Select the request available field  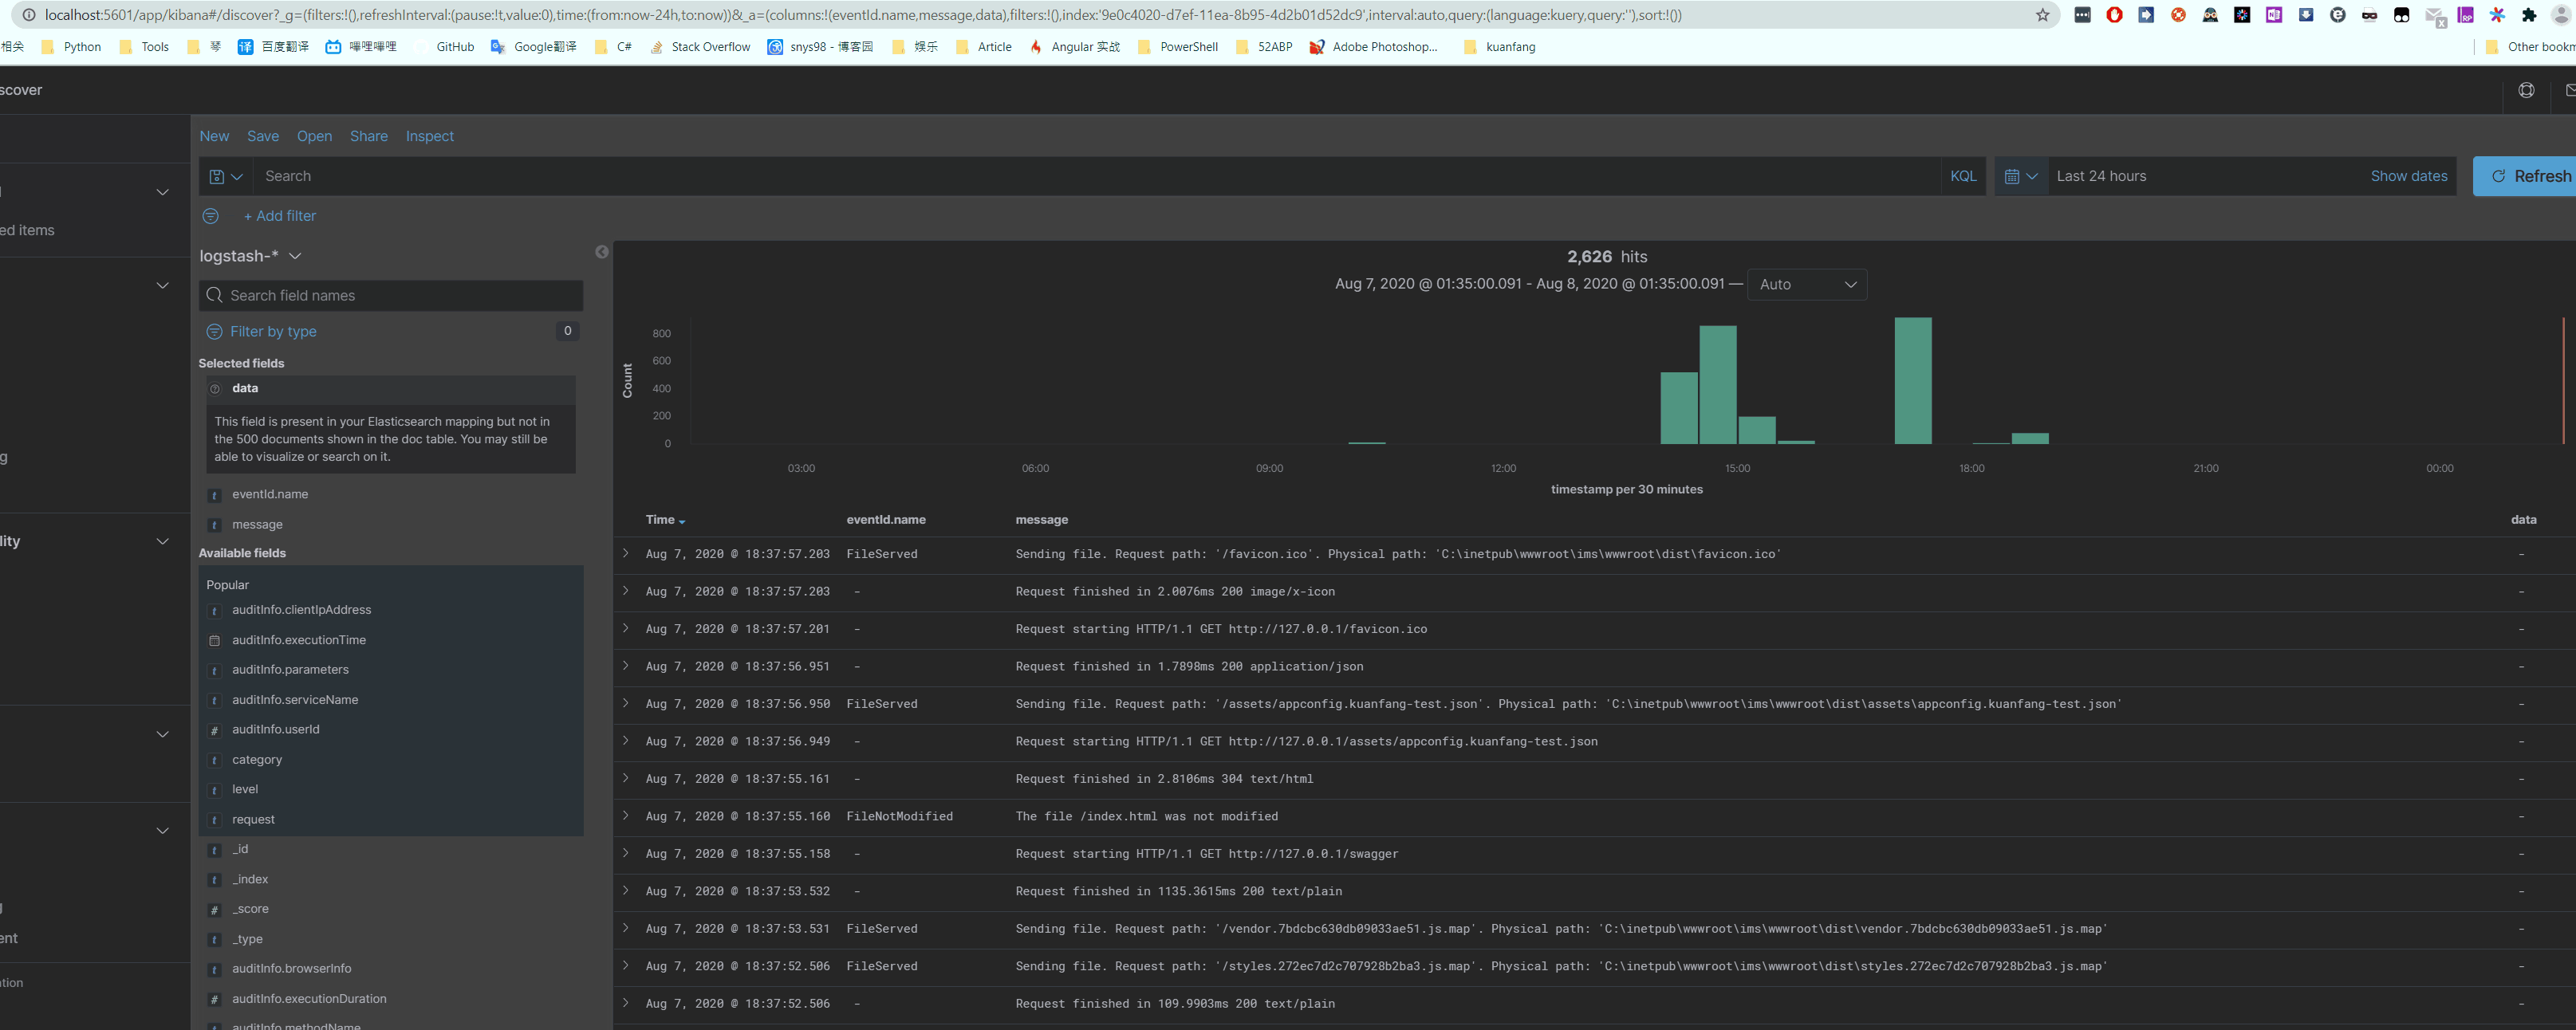pyautogui.click(x=253, y=820)
